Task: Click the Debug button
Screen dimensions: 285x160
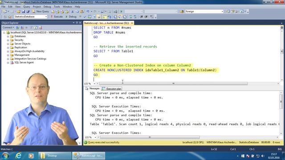Action: point(71,17)
